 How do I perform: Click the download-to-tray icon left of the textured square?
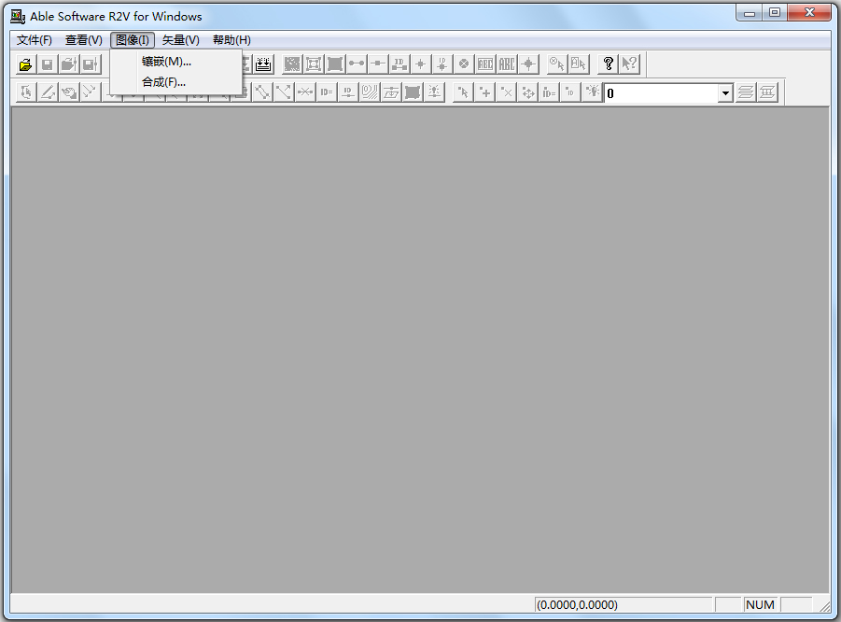(x=263, y=64)
